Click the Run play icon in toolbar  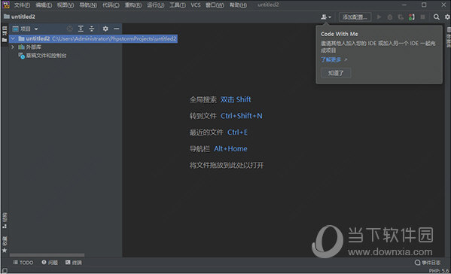tap(379, 17)
